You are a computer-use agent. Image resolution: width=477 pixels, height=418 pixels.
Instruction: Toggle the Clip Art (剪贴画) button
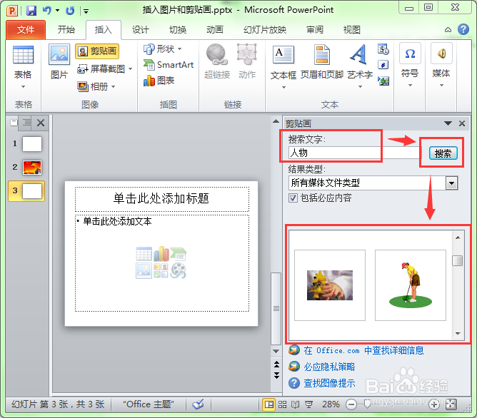tap(97, 51)
